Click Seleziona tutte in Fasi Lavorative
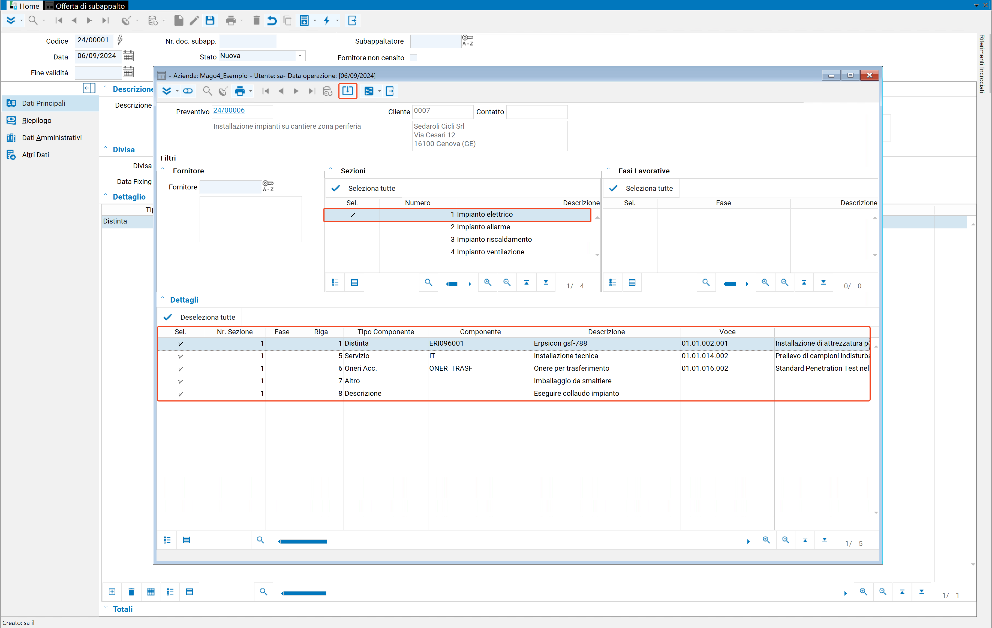This screenshot has width=992, height=628. pyautogui.click(x=641, y=188)
